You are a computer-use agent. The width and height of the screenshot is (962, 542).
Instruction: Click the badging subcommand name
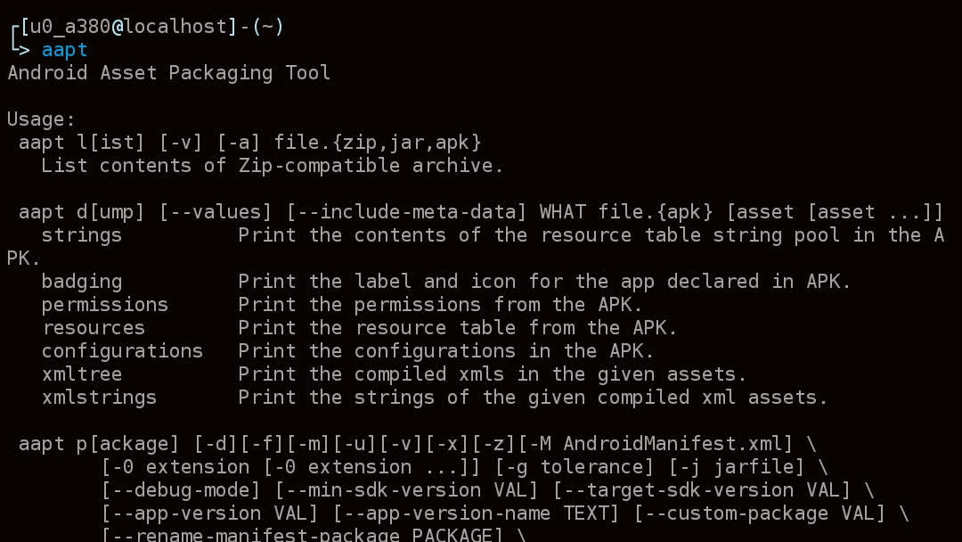[82, 282]
